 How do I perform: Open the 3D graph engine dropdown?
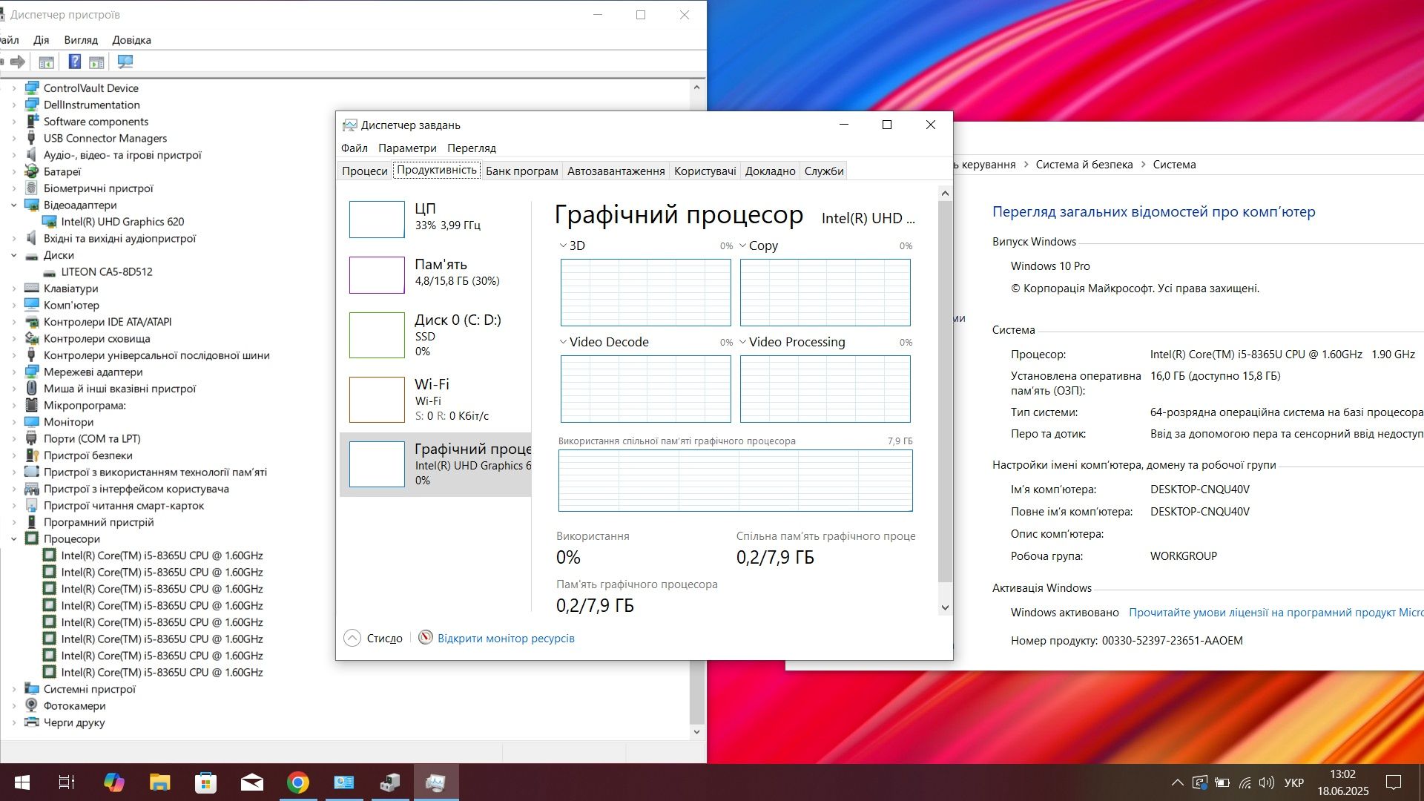[563, 245]
